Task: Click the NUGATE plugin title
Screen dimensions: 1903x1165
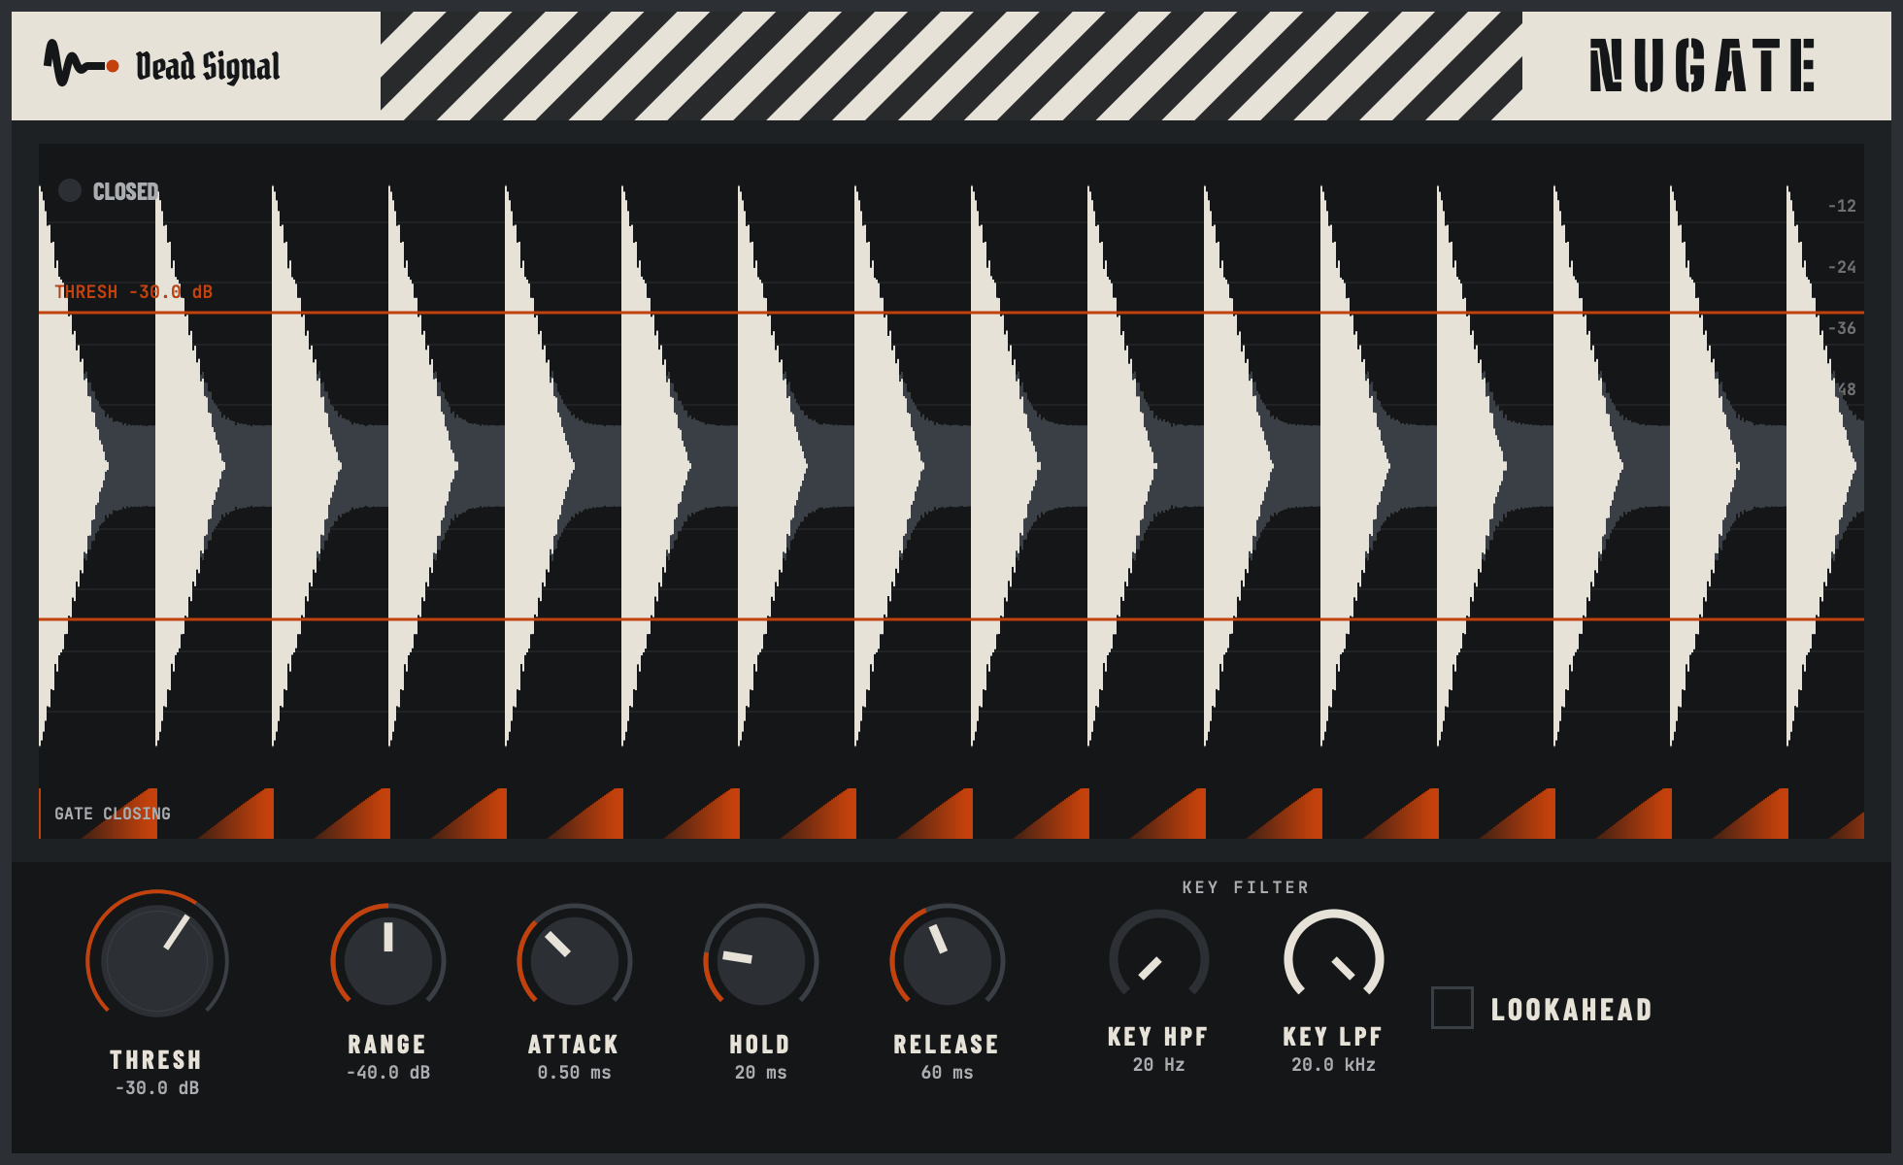Action: [x=1702, y=66]
